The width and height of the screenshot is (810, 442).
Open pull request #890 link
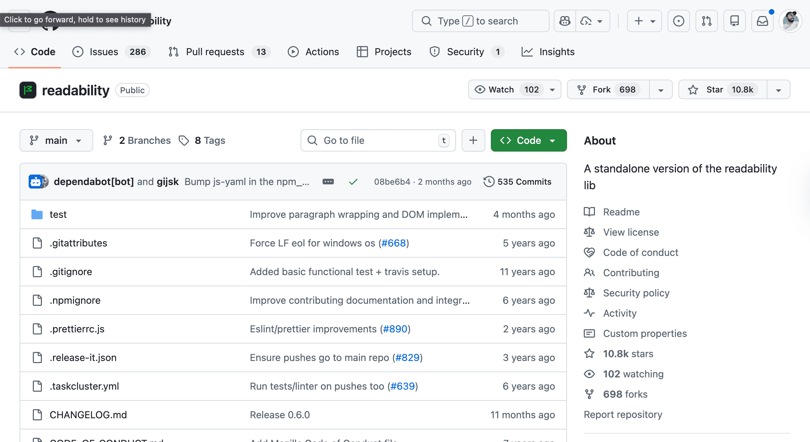tap(395, 329)
